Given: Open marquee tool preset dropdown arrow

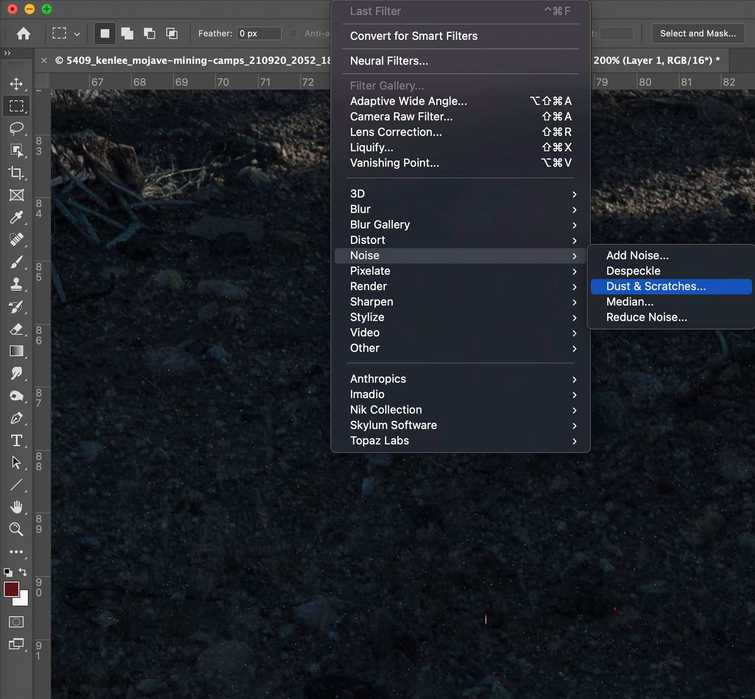Looking at the screenshot, I should (77, 34).
